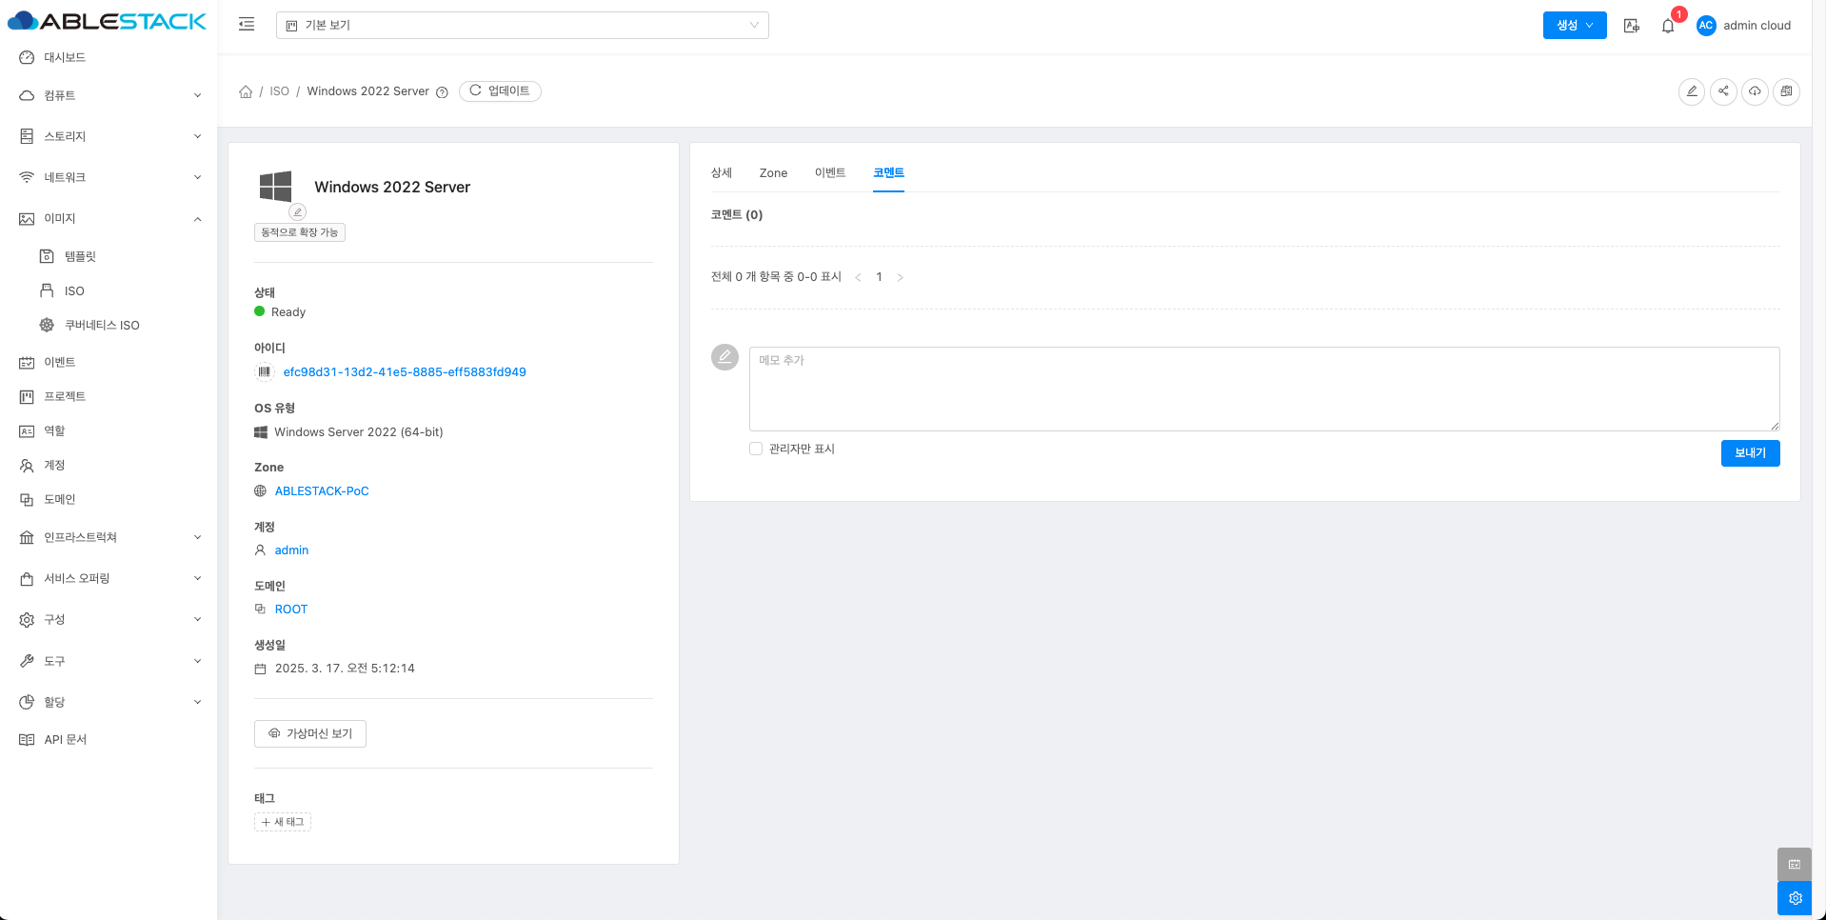The image size is (1826, 920).
Task: Click the barcode icon beside the ID
Action: (265, 372)
